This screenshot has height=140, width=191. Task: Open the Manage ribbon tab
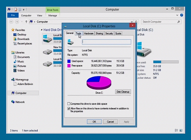[x=53, y=16]
